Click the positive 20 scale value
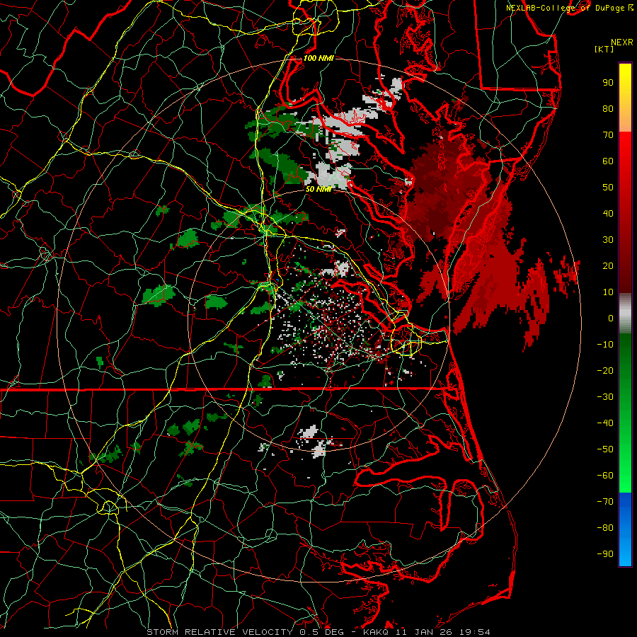This screenshot has height=637, width=637. click(608, 265)
